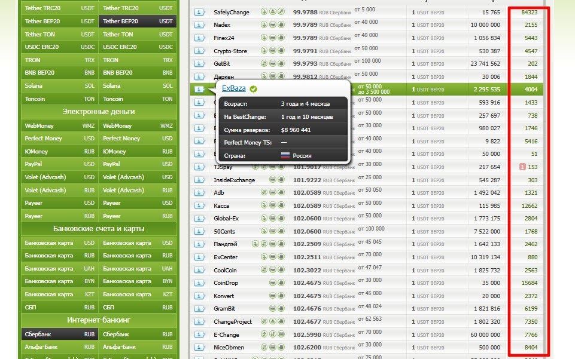
Task: Select Perfect Money USD in the give column
Action: pos(59,139)
